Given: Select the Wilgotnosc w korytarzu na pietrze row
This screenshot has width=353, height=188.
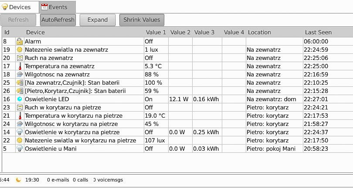Looking at the screenshot, I should tap(178, 124).
